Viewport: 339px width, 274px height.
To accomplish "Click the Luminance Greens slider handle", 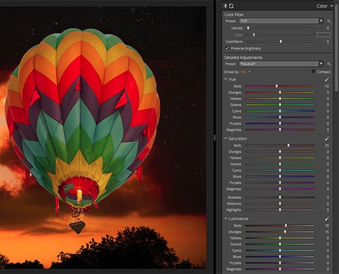I will [280, 244].
